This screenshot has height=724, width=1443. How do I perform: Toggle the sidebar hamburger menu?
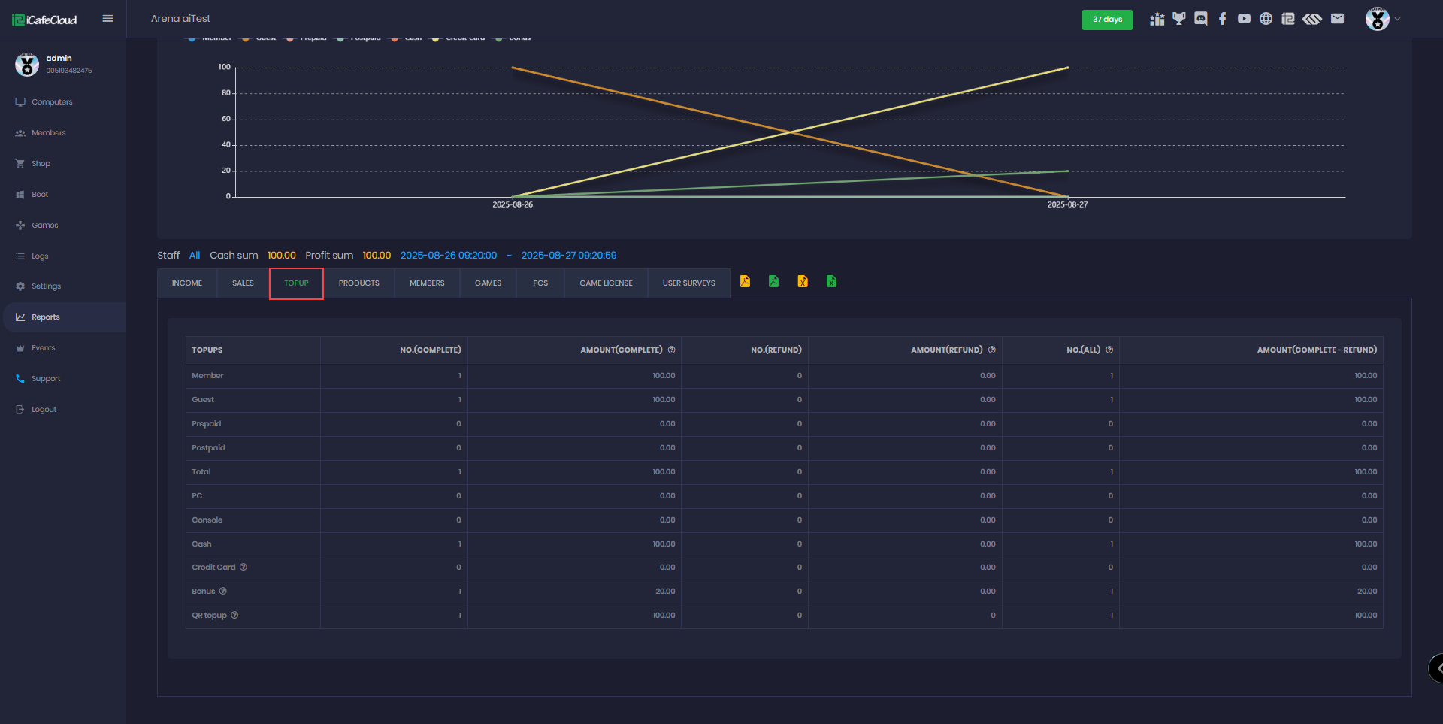(107, 19)
